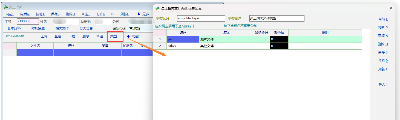Select the pict code cell
This screenshot has width=400, height=120.
click(x=183, y=39)
